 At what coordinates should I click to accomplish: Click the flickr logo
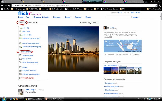(24, 13)
